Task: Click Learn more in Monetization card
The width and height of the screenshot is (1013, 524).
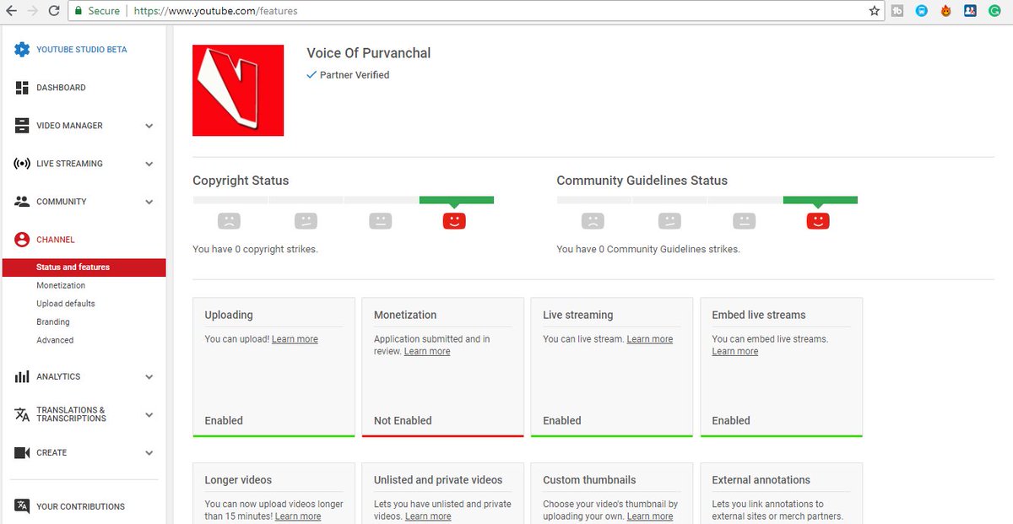Action: (427, 352)
